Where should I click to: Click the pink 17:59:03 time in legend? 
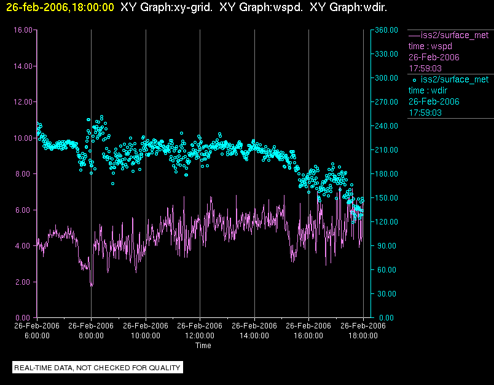(425, 68)
